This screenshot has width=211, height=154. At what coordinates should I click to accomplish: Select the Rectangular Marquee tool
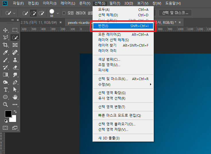[15, 30]
